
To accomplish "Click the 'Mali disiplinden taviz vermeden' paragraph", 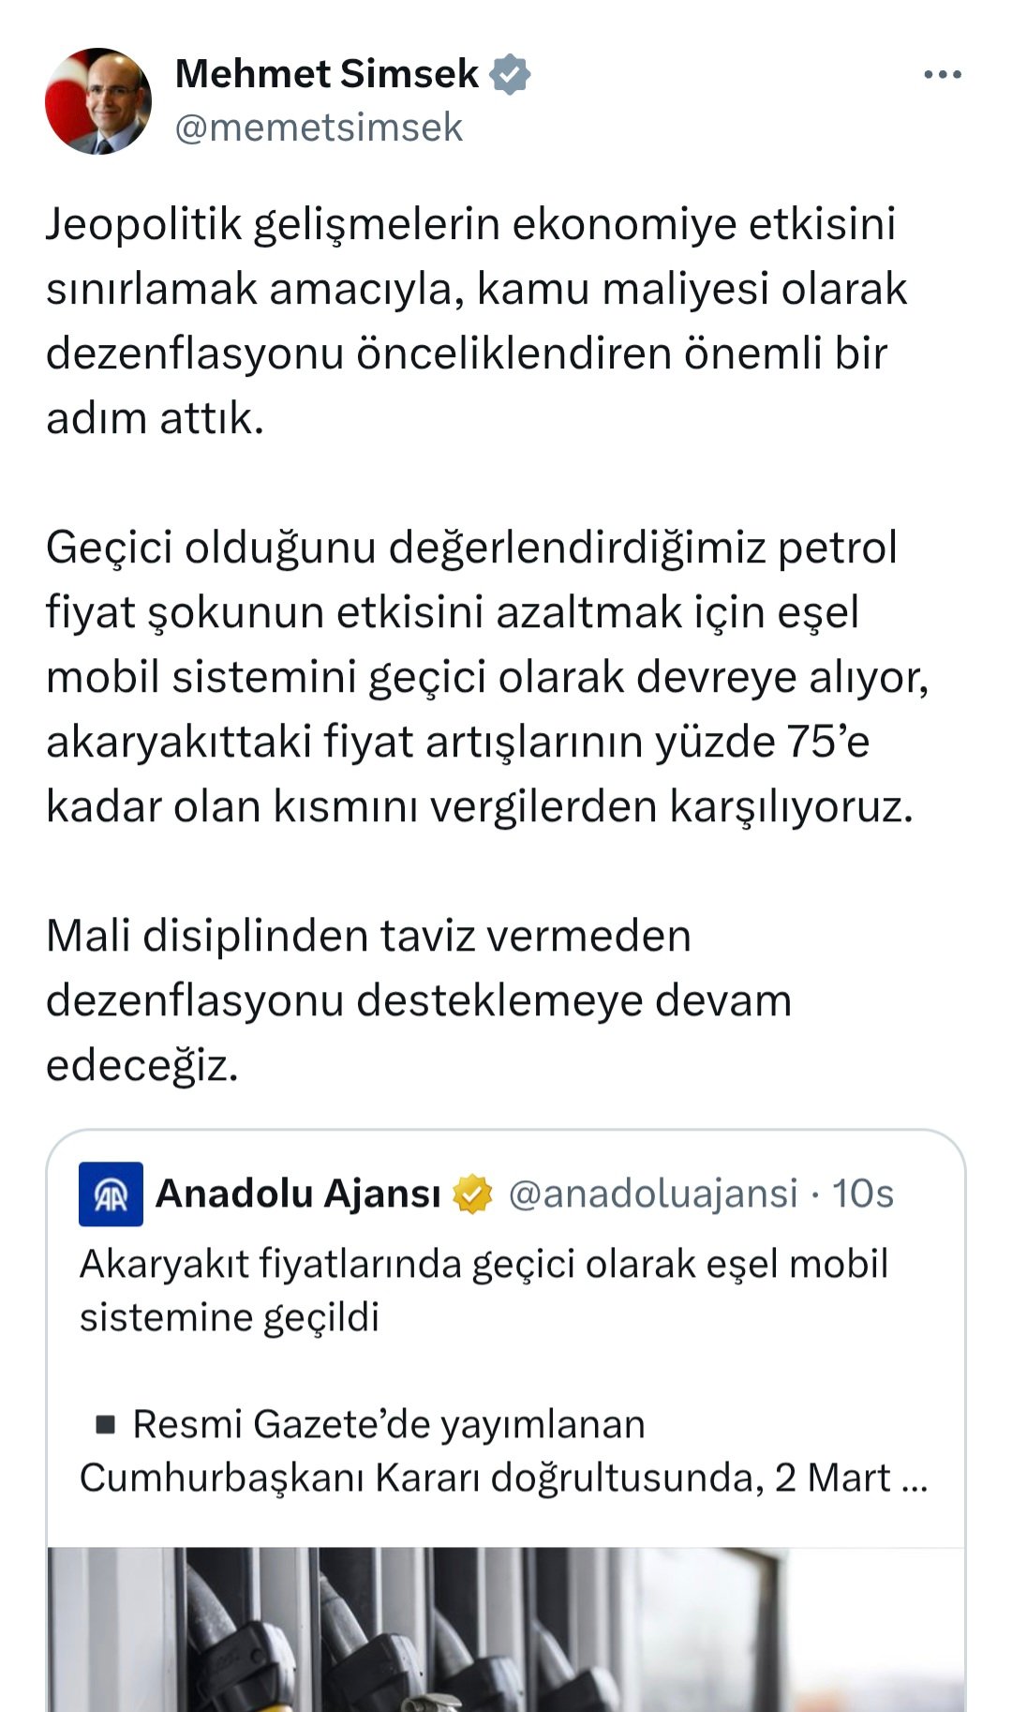I will coord(419,999).
